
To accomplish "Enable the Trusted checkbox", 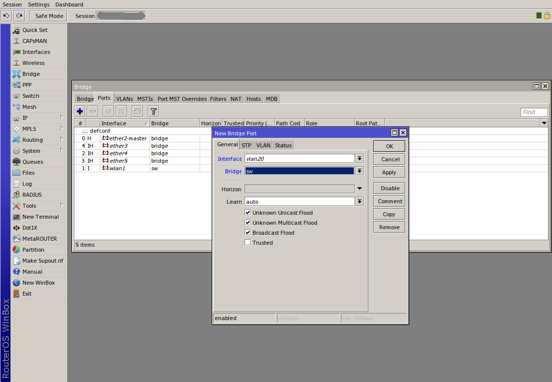I will point(248,243).
